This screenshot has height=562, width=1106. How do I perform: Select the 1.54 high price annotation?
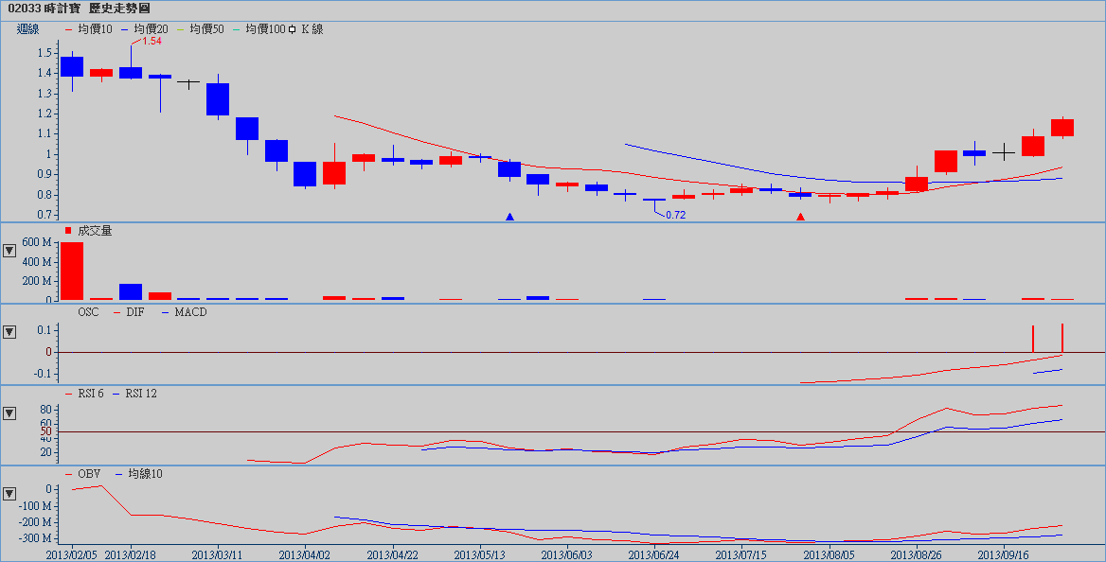pyautogui.click(x=152, y=41)
